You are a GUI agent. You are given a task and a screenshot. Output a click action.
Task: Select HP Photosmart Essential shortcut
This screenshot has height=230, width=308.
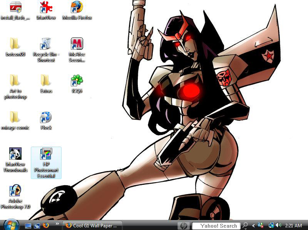coord(46,162)
